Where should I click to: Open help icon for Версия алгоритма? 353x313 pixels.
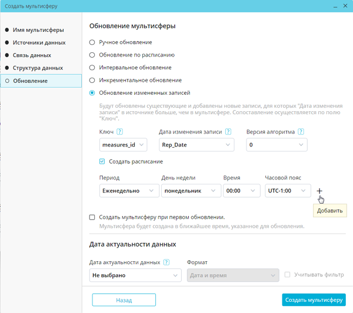301,132
